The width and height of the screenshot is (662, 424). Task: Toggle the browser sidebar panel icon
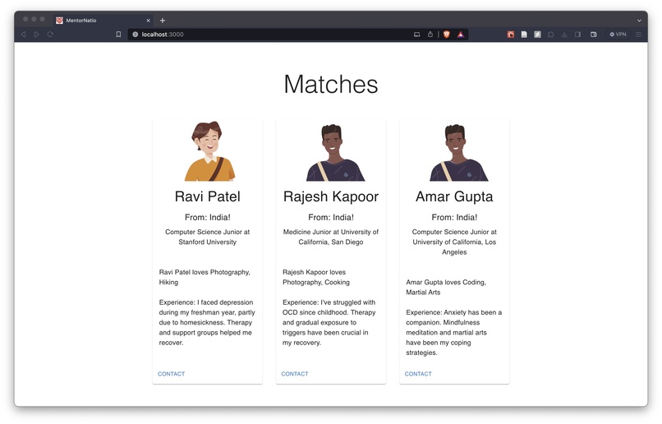[577, 35]
